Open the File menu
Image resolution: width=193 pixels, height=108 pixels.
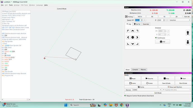(2, 5)
